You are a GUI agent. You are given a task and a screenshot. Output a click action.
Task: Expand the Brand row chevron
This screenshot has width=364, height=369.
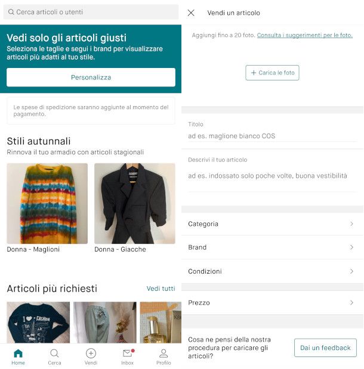tap(351, 247)
